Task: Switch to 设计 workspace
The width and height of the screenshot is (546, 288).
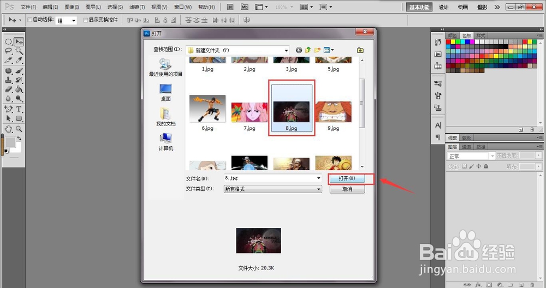Action: [443, 7]
